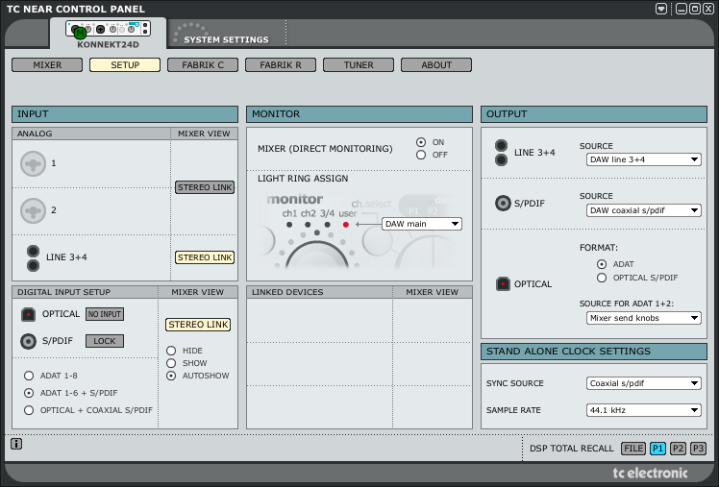The height and width of the screenshot is (487, 719).
Task: Open the FABRIK C page
Action: (203, 65)
